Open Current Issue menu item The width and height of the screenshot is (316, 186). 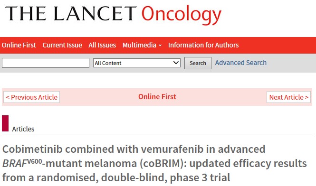(x=62, y=45)
